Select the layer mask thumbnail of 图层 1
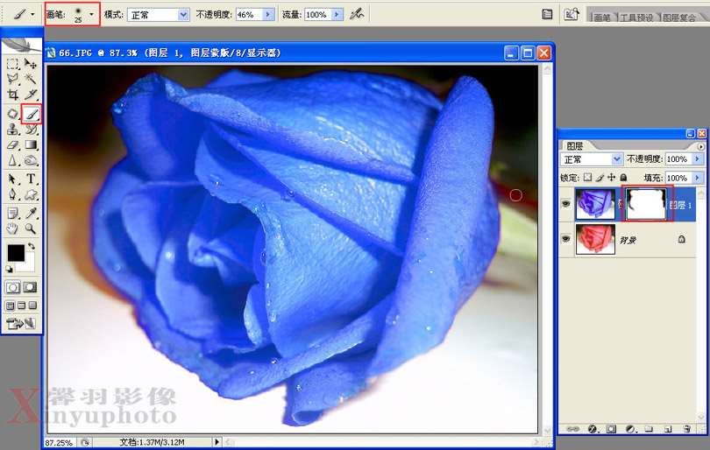Image resolution: width=710 pixels, height=450 pixels. (x=646, y=203)
